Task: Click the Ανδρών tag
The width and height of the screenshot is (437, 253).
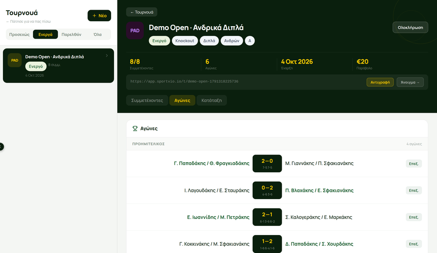Action: tap(232, 41)
